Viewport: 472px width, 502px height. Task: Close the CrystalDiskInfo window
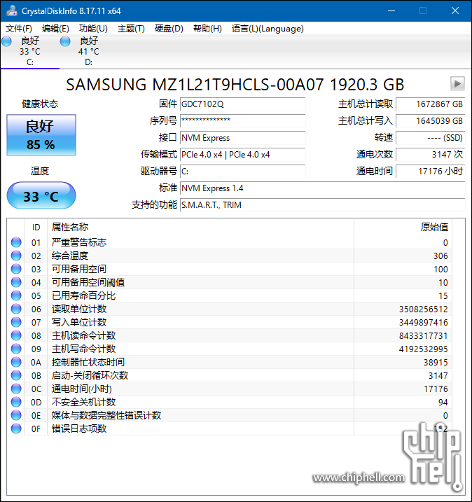tap(455, 11)
